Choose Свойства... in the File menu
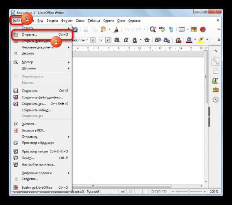 pyautogui.click(x=41, y=179)
